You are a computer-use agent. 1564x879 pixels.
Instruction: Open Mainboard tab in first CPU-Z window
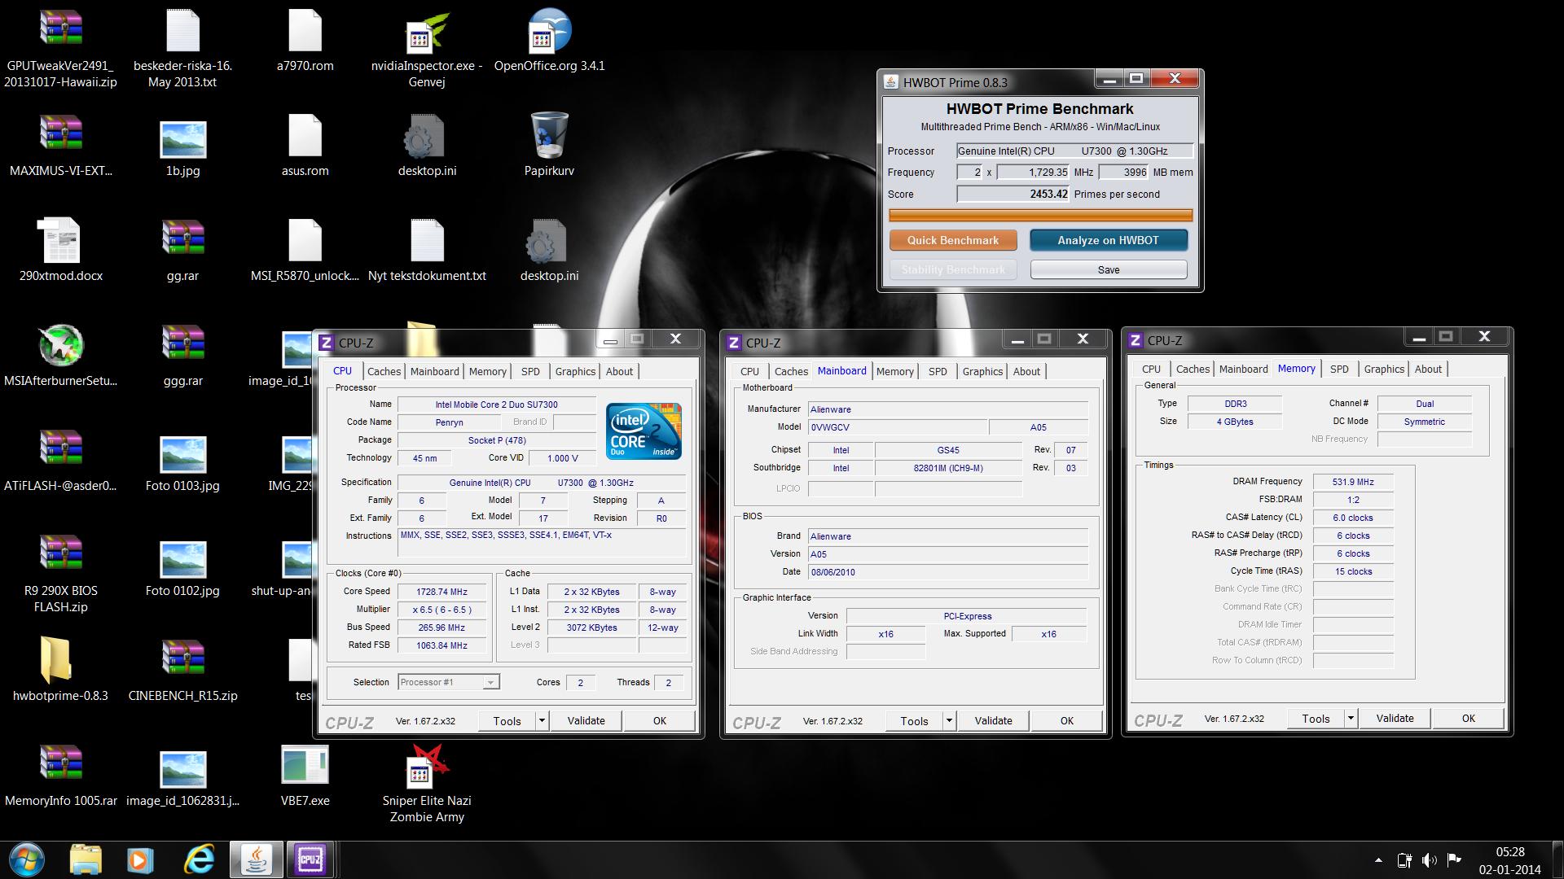click(434, 371)
